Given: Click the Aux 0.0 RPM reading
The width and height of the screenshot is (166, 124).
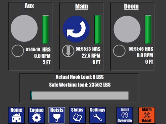Looking at the screenshot, I should pos(42,56).
